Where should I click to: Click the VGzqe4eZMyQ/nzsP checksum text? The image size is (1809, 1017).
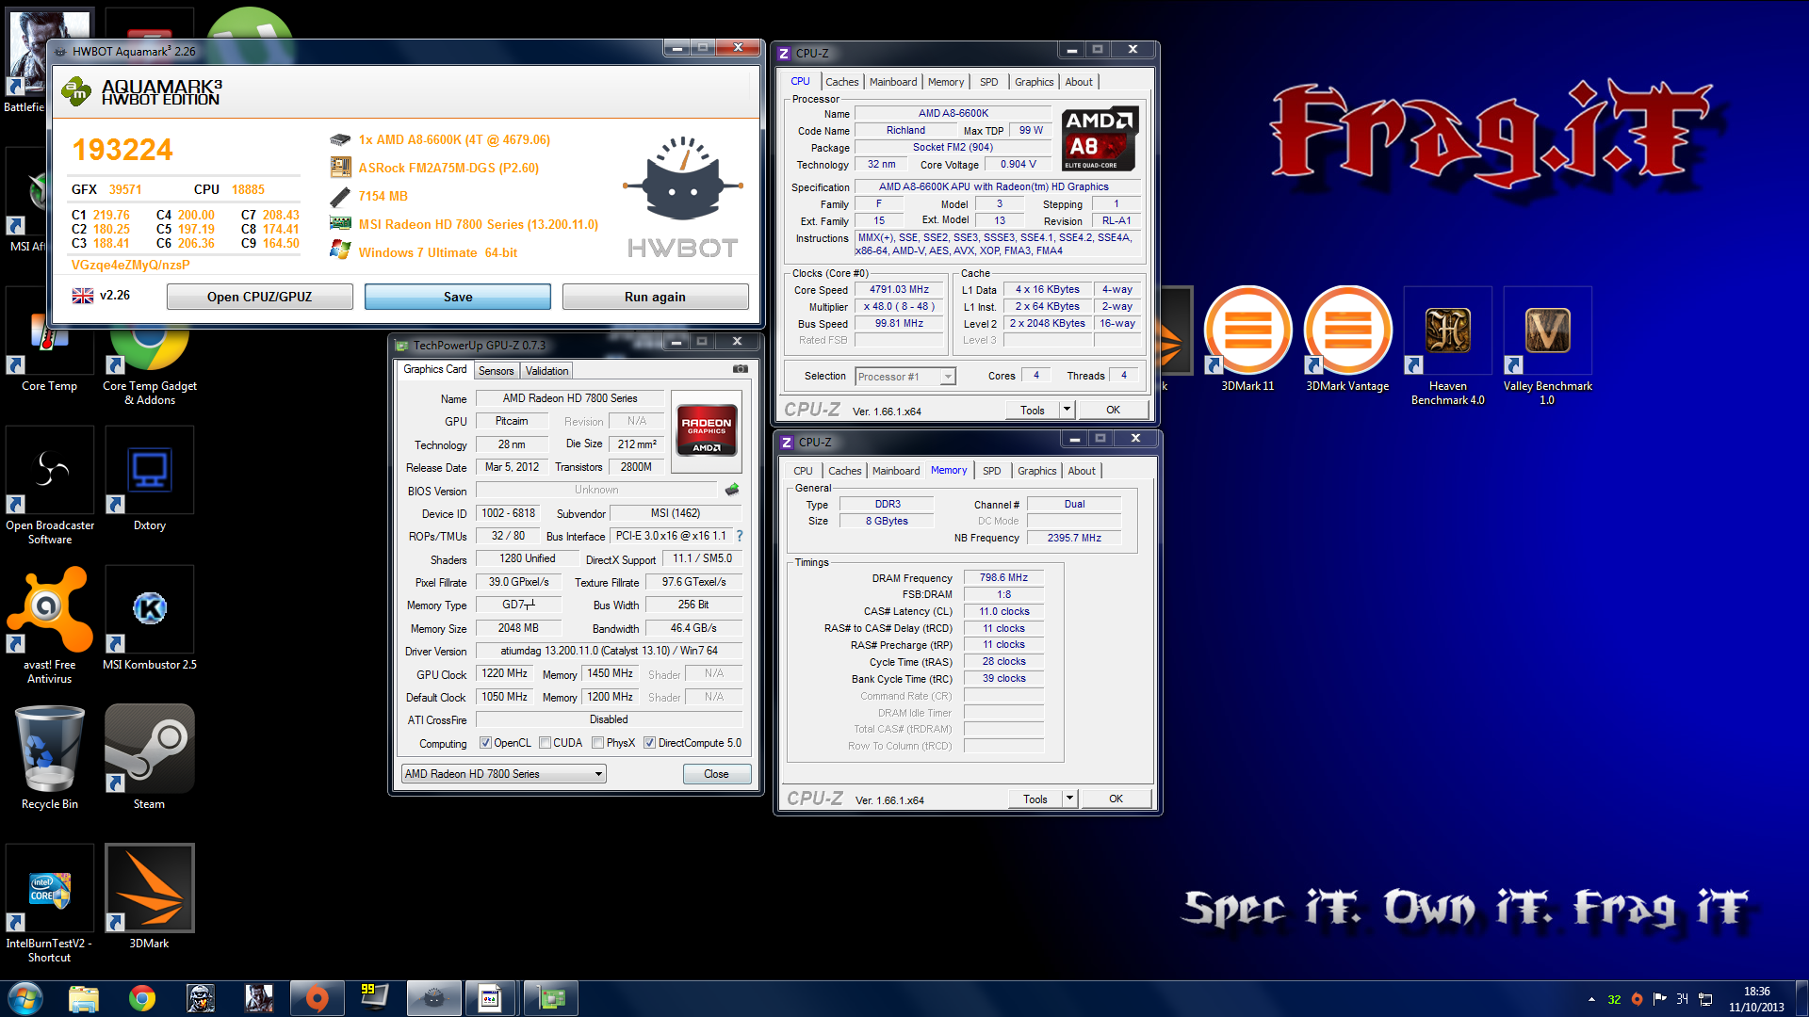tap(131, 265)
